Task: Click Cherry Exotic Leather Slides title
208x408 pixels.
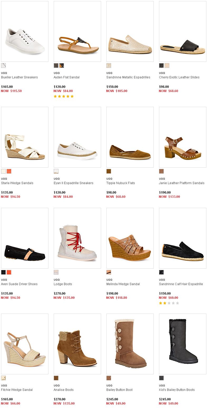Action: point(179,77)
